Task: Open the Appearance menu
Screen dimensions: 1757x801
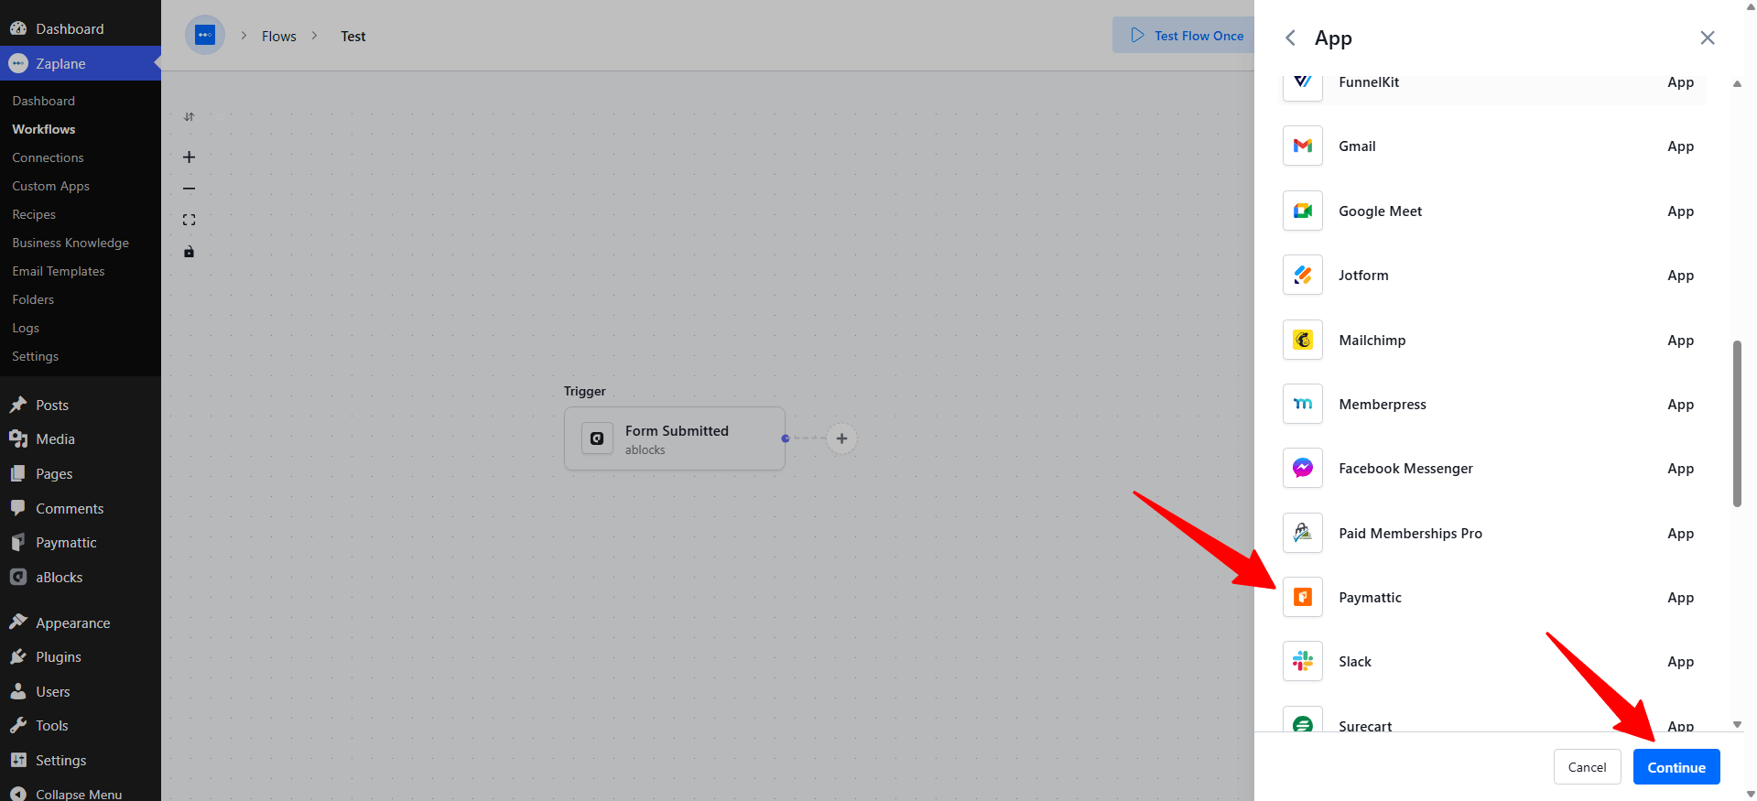Action: (81, 622)
